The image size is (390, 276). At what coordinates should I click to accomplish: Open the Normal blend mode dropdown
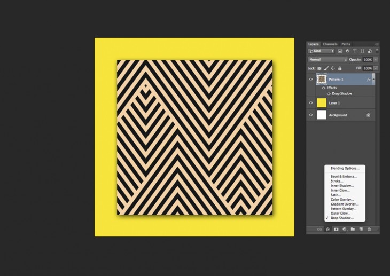327,60
